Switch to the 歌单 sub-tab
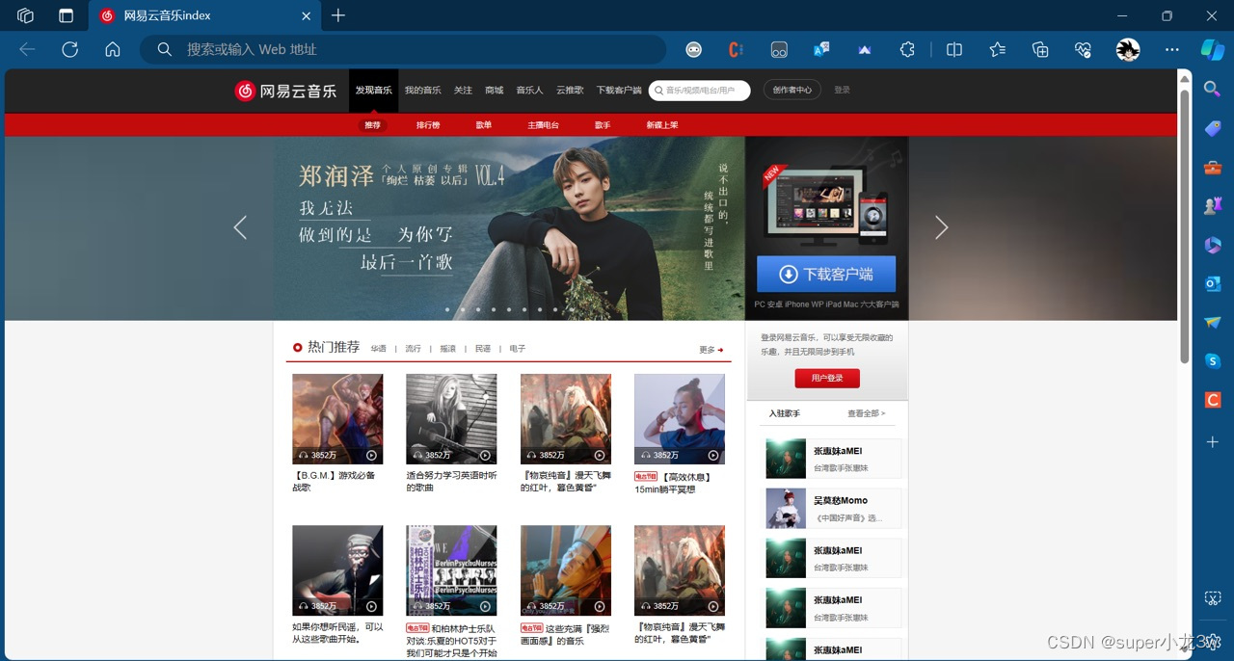1234x661 pixels. pyautogui.click(x=483, y=125)
